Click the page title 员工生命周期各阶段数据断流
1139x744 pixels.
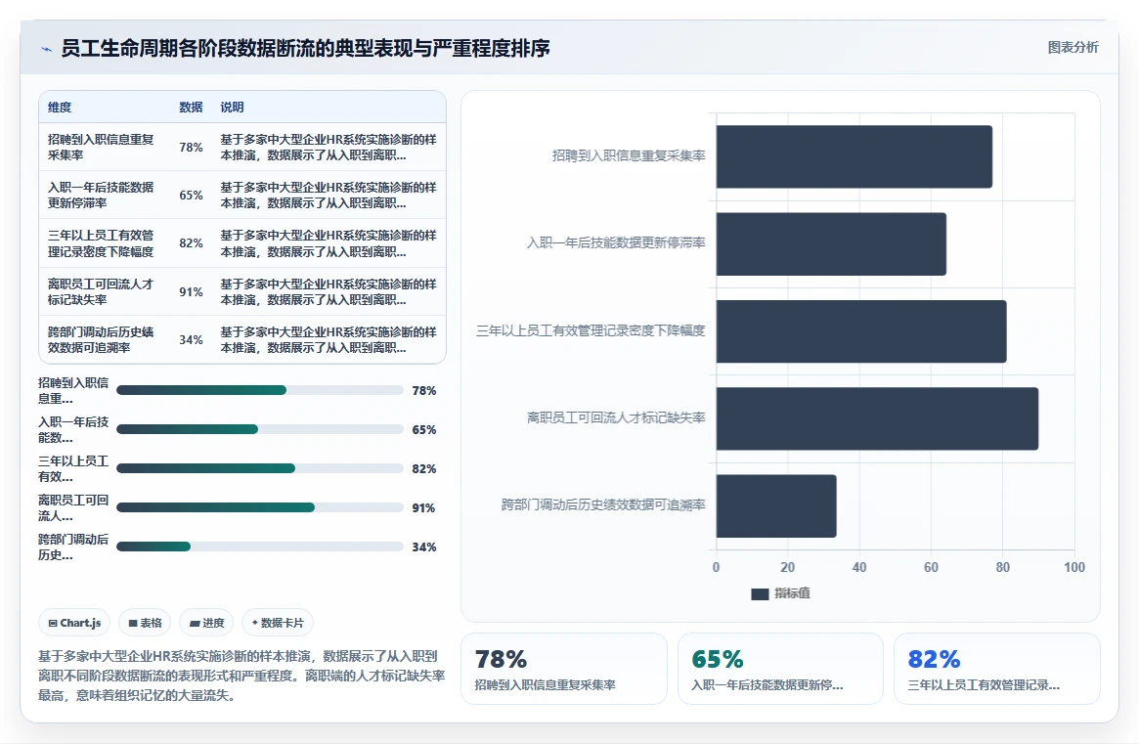(x=305, y=48)
